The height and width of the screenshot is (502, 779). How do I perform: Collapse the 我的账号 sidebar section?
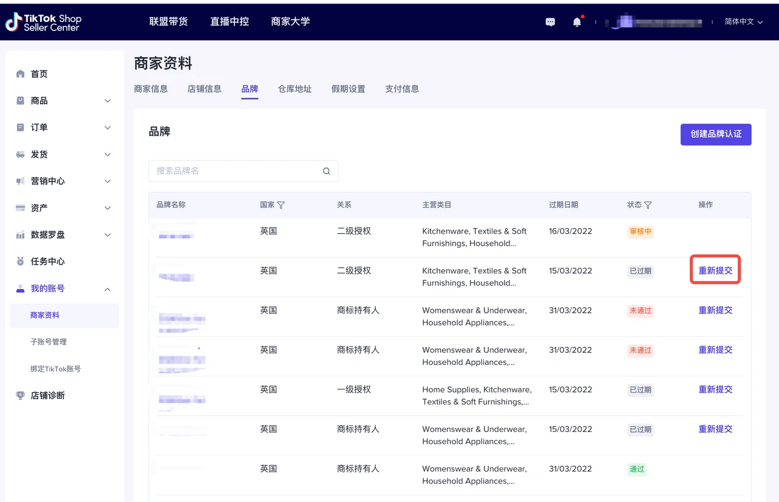click(64, 288)
